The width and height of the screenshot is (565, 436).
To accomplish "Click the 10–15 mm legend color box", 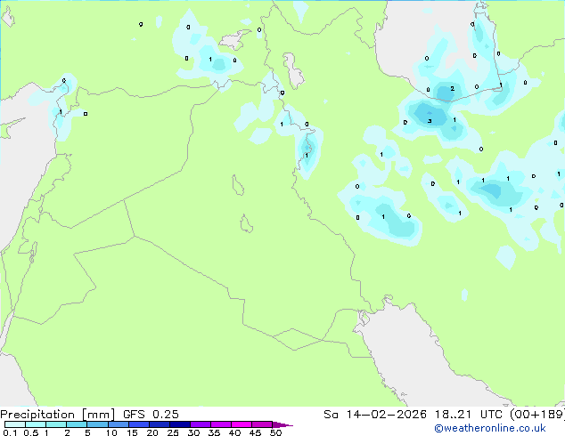I will [119, 424].
